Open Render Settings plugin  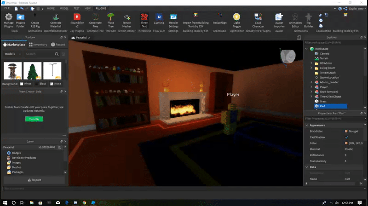173,21
